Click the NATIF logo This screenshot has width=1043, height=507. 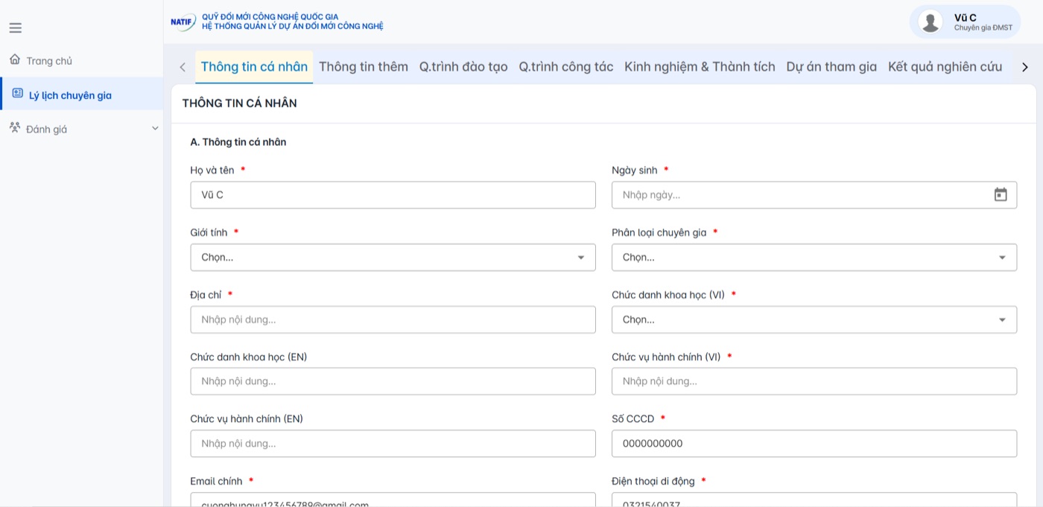(x=183, y=22)
